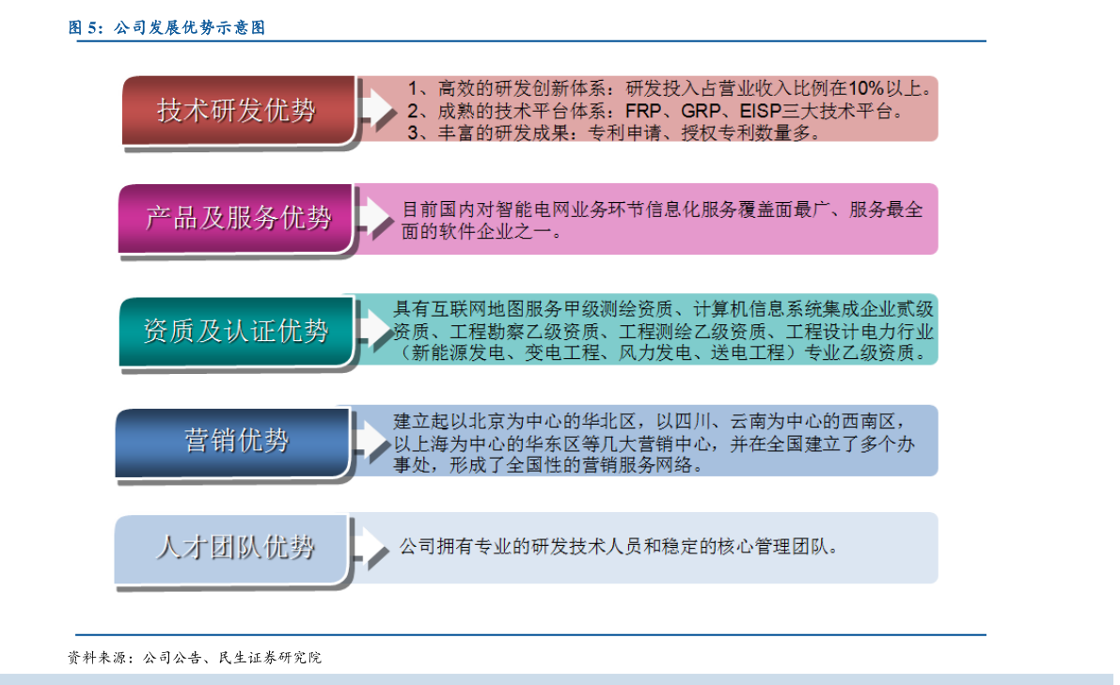Click the light blue 人才团队优势 box
Screen dimensions: 1120x685
[235, 548]
